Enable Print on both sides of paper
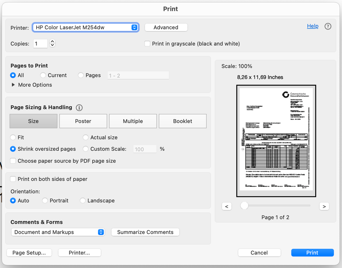 click(x=13, y=179)
